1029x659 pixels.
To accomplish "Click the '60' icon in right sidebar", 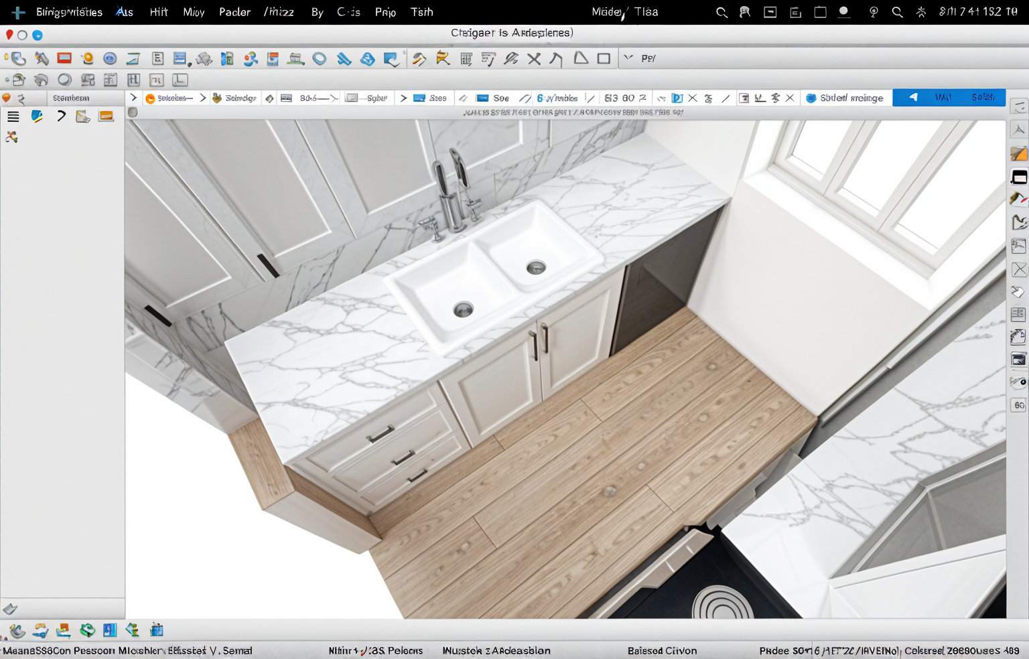I will (x=1019, y=405).
